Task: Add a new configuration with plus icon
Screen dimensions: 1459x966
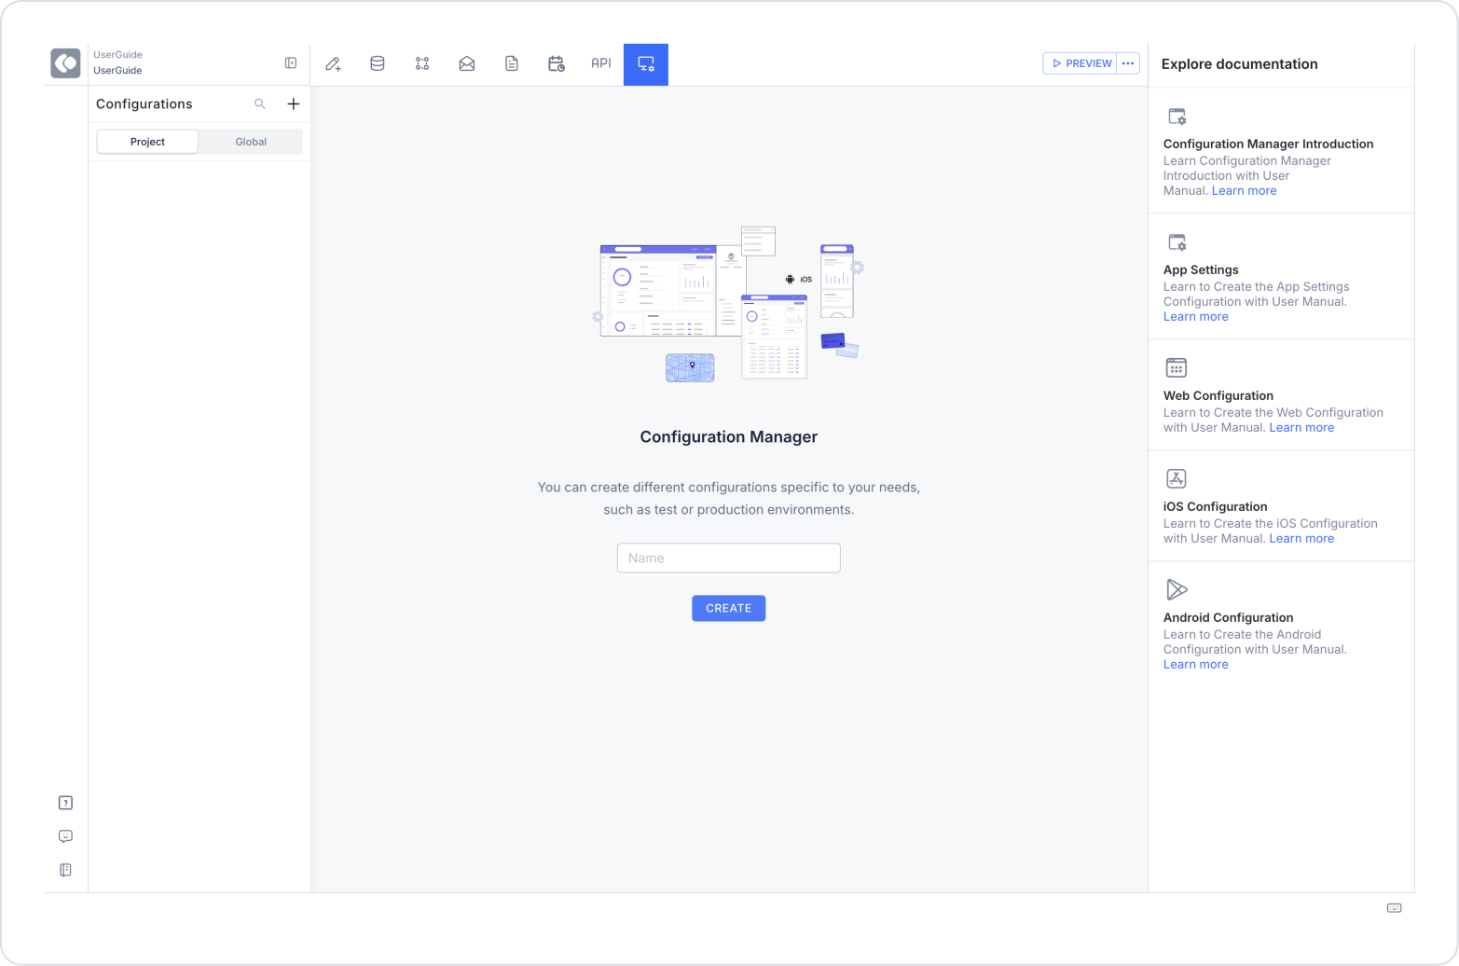Action: (x=294, y=104)
